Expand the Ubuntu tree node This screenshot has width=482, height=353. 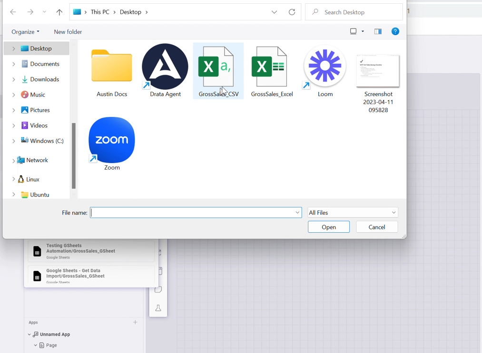pos(13,194)
